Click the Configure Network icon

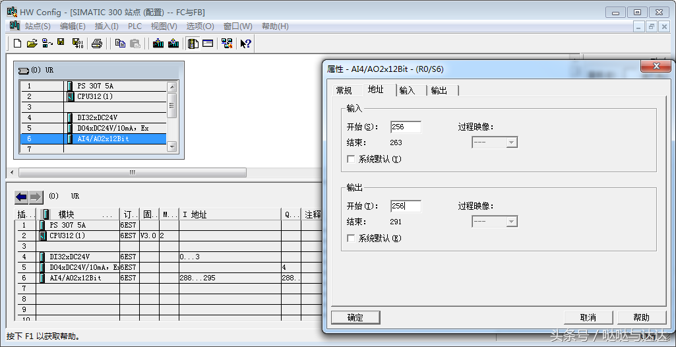[x=227, y=43]
